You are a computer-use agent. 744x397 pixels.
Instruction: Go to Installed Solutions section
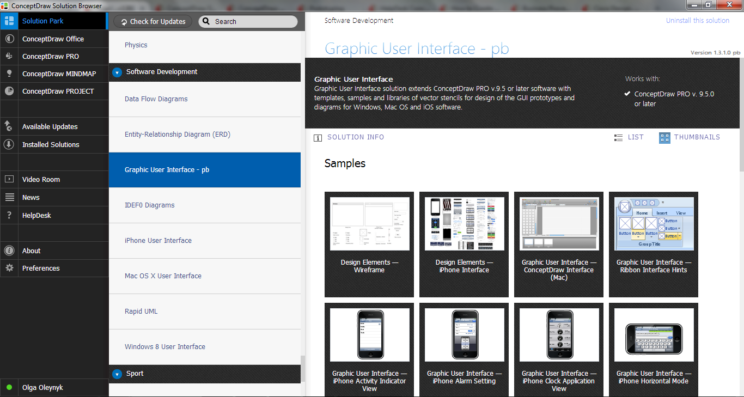pos(53,144)
